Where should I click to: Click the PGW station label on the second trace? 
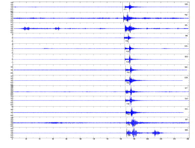coord(186,15)
